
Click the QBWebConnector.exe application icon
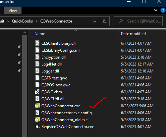click(x=37, y=106)
